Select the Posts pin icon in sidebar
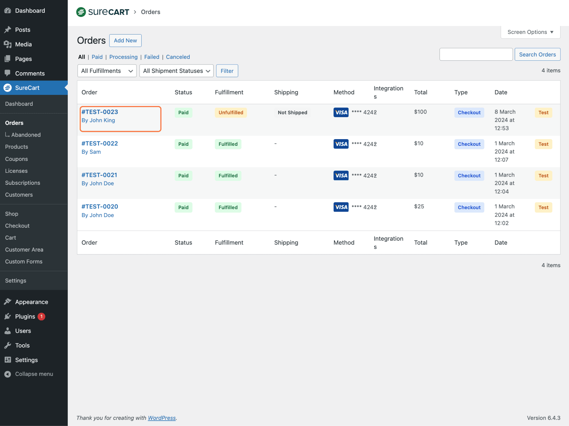569x426 pixels. point(8,29)
